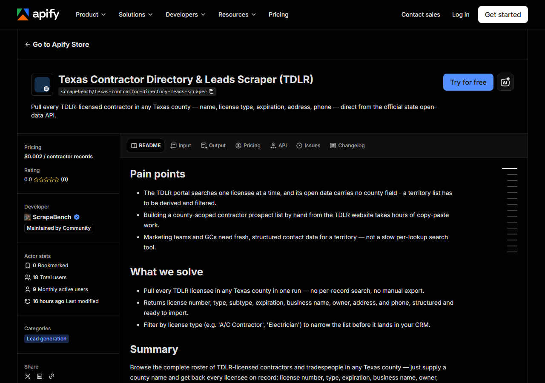Expand the Product menu
Image resolution: width=545 pixels, height=383 pixels.
tap(90, 14)
